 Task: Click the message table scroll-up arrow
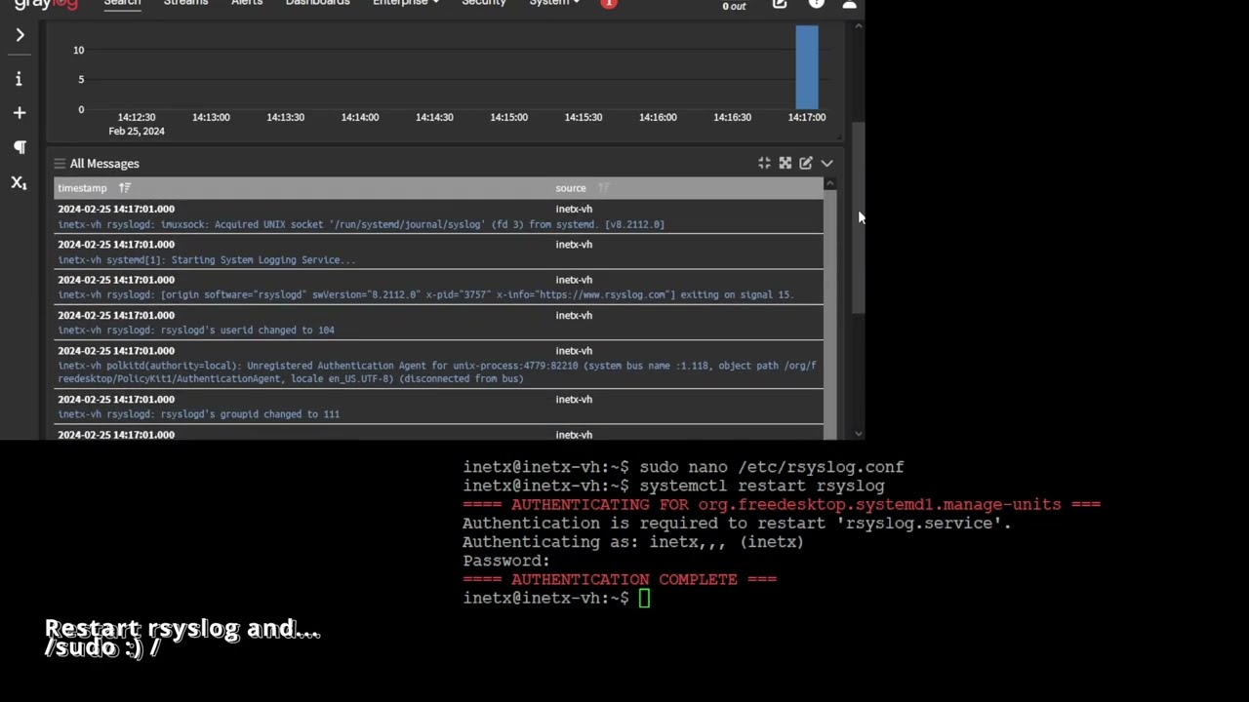pyautogui.click(x=829, y=183)
